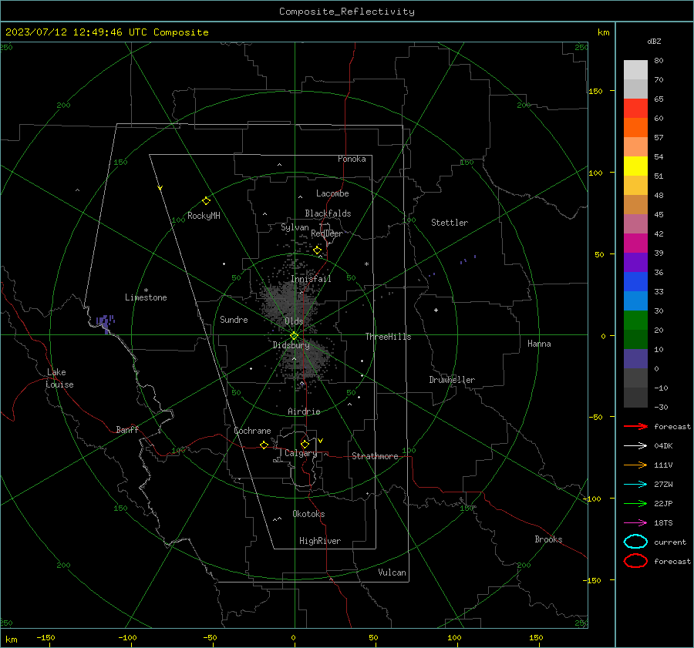Click the cyan 27ZW arrow legend
This screenshot has height=648, width=694.
635,485
